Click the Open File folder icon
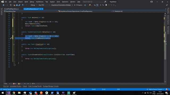The image size is (170, 95). coord(14,5)
